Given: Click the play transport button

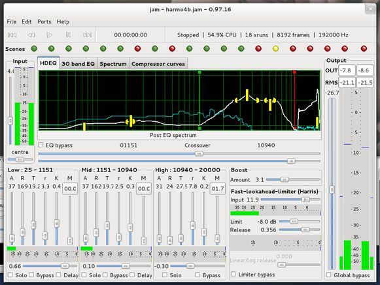Looking at the screenshot, I should (x=50, y=35).
